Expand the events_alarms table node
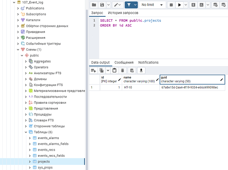228x170 pixels. click(x=30, y=138)
